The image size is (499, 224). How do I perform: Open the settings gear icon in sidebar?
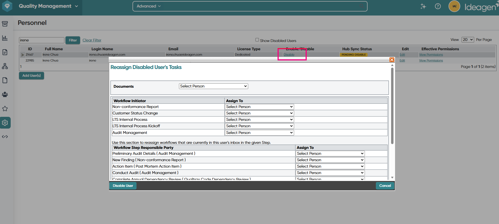5,123
